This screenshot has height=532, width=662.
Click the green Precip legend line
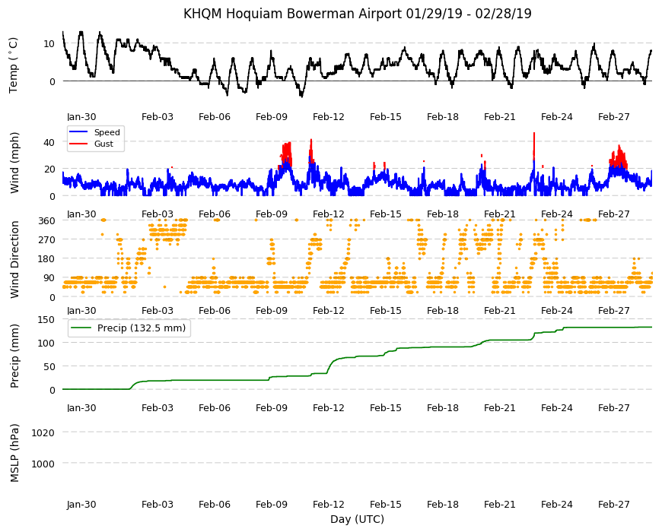point(81,328)
